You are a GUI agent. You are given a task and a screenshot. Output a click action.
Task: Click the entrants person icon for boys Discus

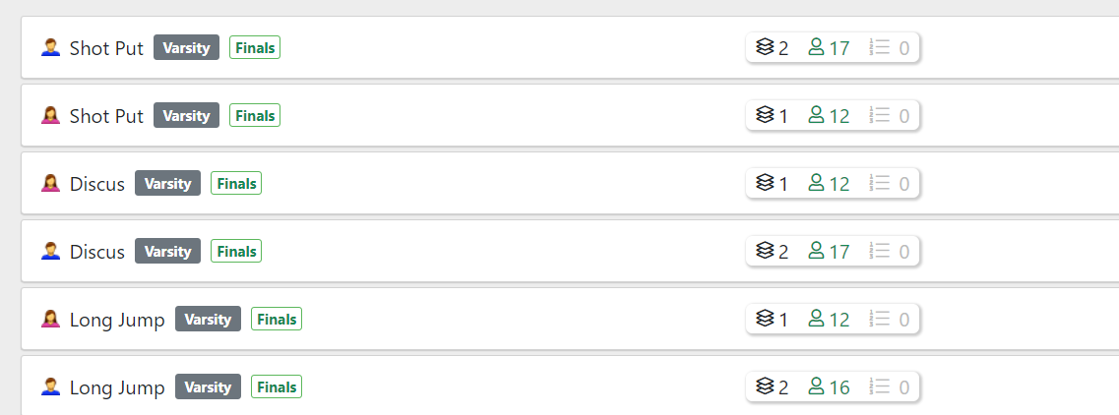[816, 251]
